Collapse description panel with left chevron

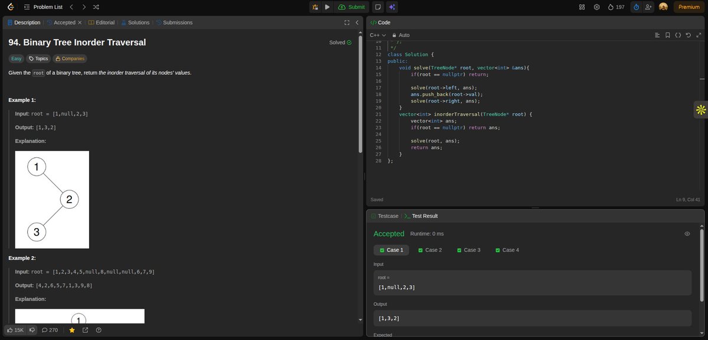click(x=357, y=22)
